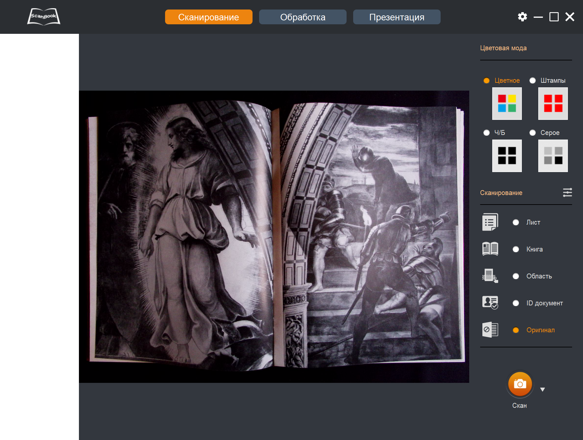The width and height of the screenshot is (583, 440).
Task: Click the Сканирование section heading in sidebar
Action: pos(501,193)
